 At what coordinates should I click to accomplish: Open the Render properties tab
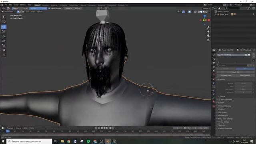tap(214, 60)
